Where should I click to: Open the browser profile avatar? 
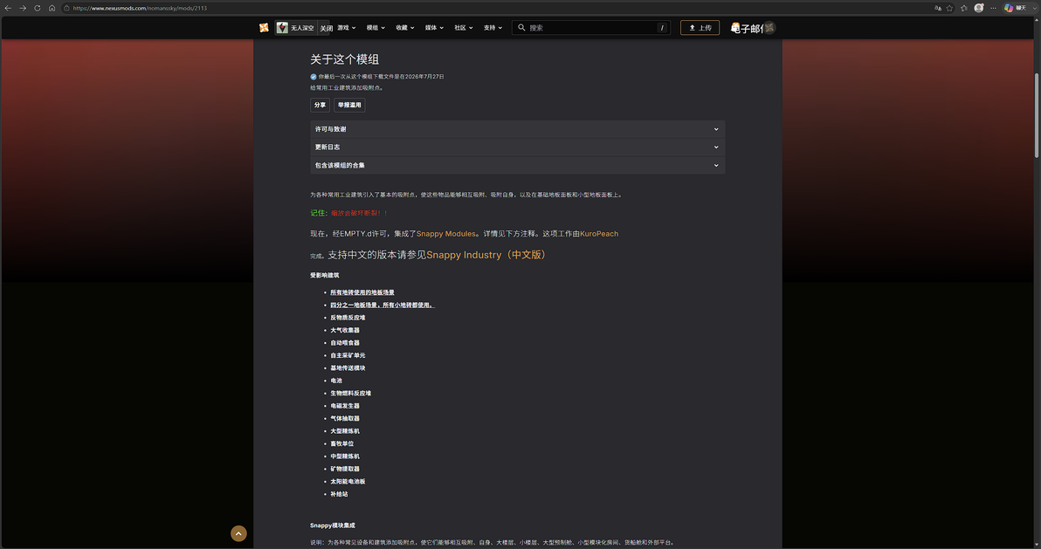[979, 8]
